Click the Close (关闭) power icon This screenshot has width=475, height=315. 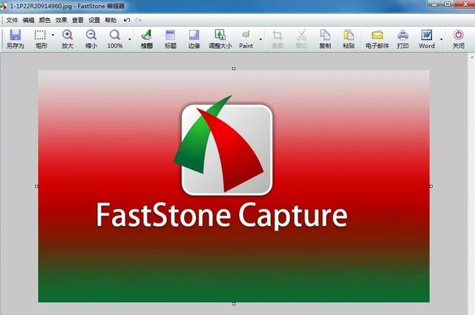click(x=459, y=39)
